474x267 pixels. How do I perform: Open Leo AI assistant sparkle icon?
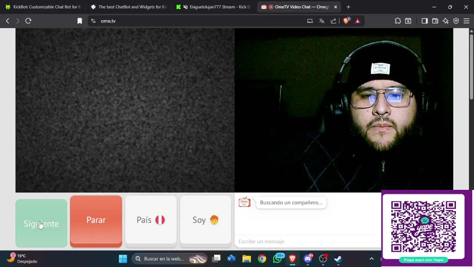pyautogui.click(x=445, y=21)
